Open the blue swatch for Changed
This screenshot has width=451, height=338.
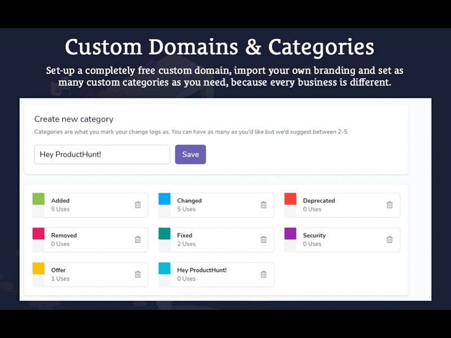coord(165,199)
